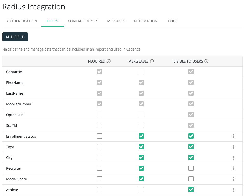Click the vertical dots icon for Athlete
The width and height of the screenshot is (245, 196).
233,190
